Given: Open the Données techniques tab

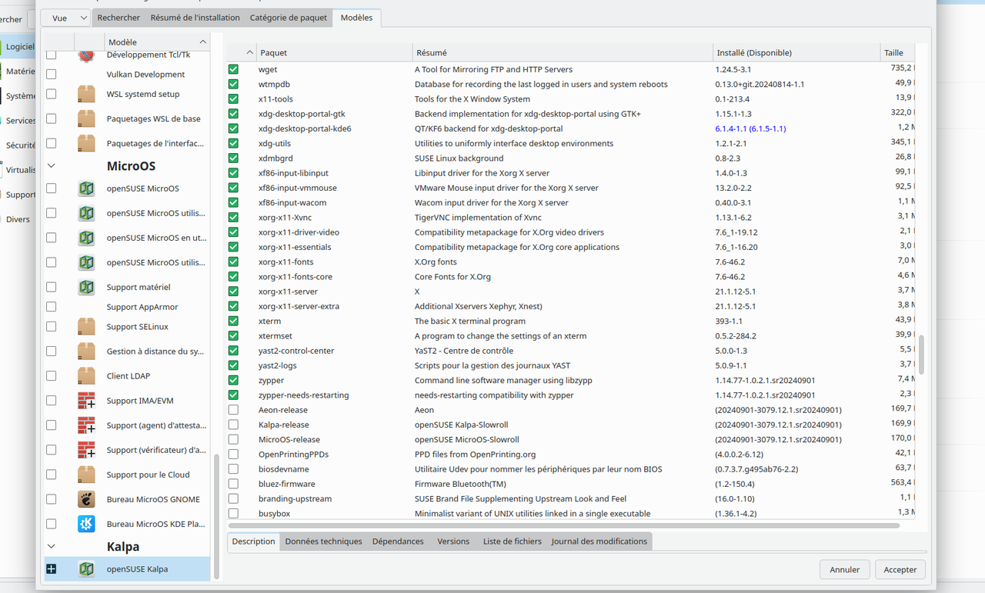Looking at the screenshot, I should 323,541.
